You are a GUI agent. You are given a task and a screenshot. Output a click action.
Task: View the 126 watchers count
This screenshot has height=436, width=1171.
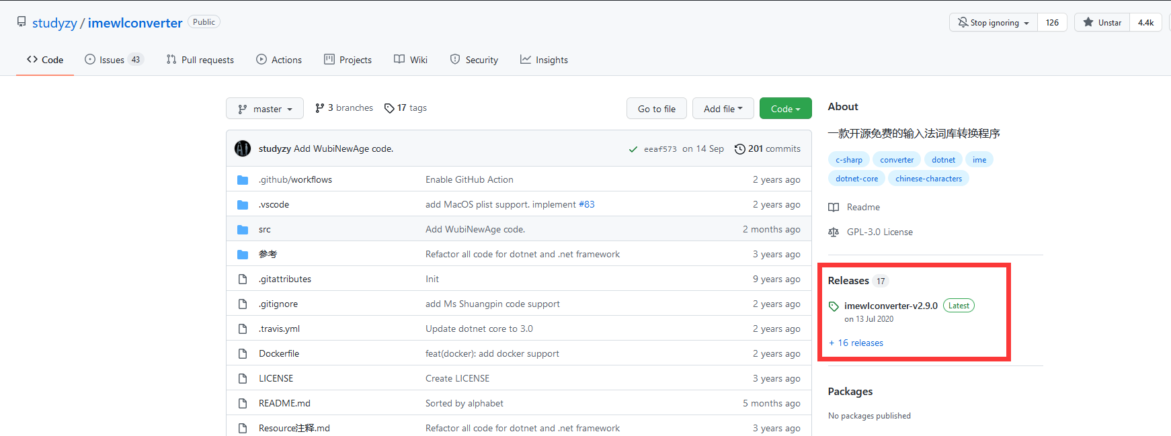1052,22
